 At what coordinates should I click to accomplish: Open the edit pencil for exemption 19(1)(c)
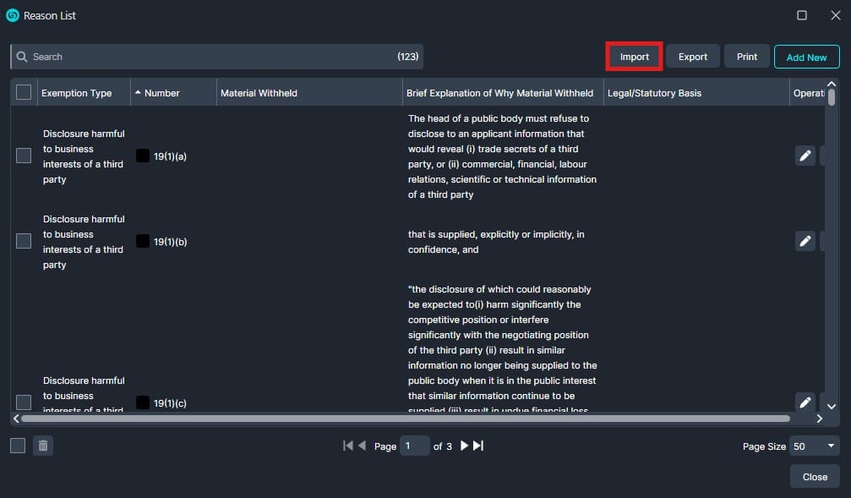[805, 402]
